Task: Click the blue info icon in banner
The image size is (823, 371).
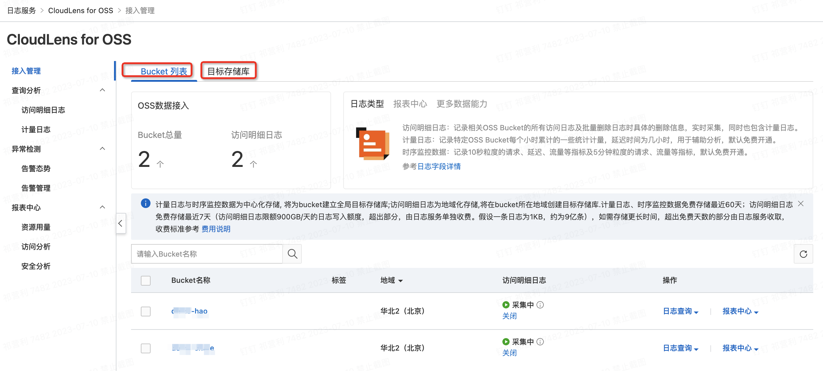Action: [145, 203]
